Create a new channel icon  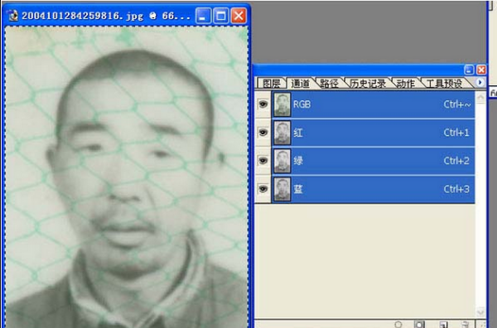[443, 324]
